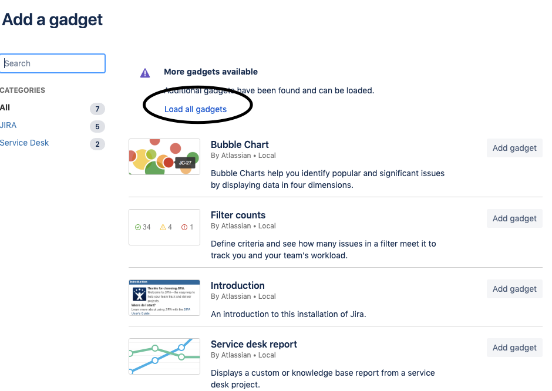Click the Introduction gadget preview image
The image size is (552, 391).
(x=164, y=298)
